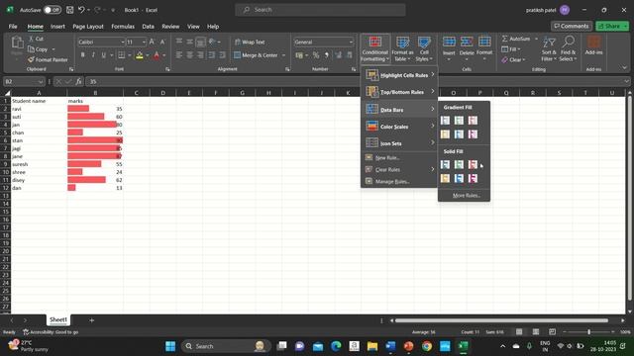Apply the orange solid fill data bar
This screenshot has height=356, width=634.
point(445,178)
